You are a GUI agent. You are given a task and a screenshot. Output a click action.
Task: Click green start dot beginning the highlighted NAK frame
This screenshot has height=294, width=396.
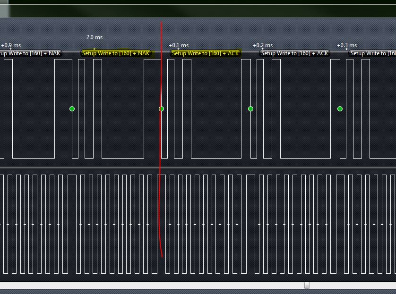coord(72,109)
